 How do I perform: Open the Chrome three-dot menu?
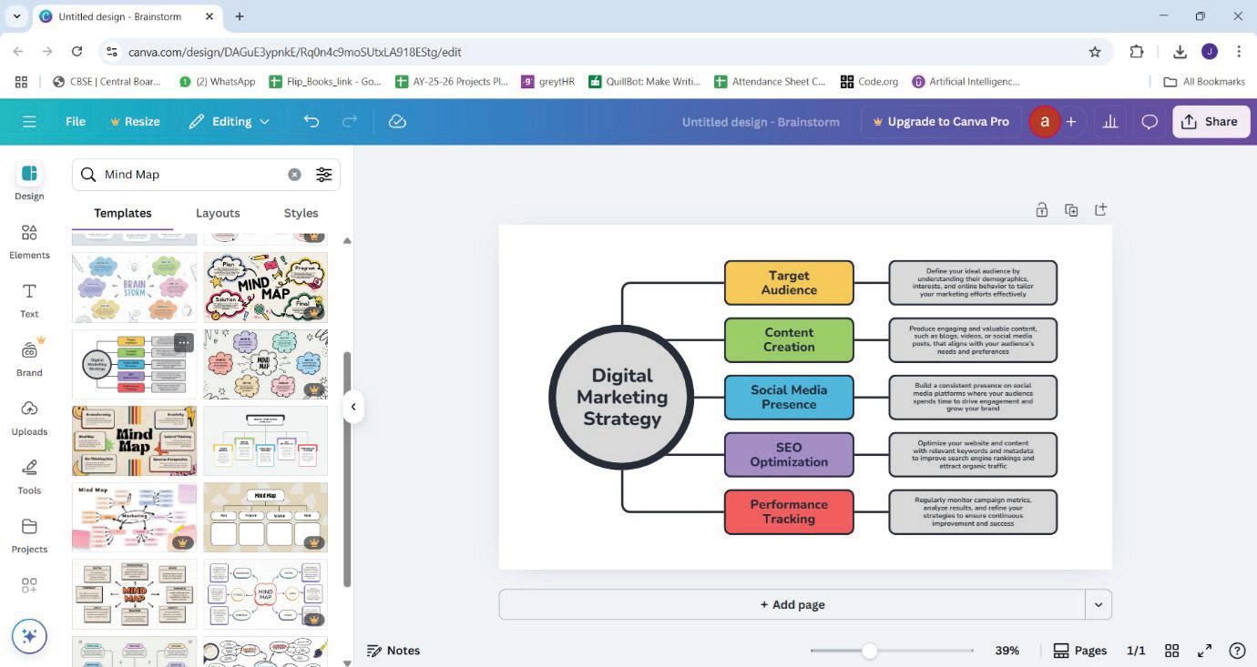point(1239,52)
